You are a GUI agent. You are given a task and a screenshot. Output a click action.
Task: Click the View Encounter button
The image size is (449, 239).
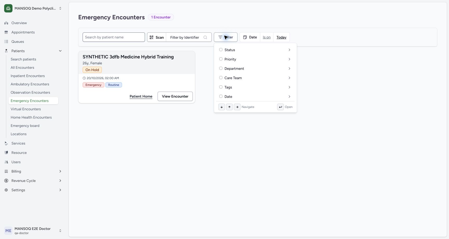click(175, 96)
